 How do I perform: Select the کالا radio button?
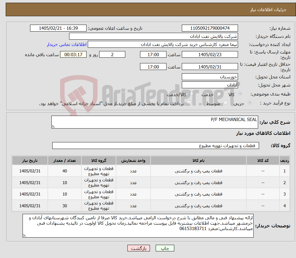(240, 94)
